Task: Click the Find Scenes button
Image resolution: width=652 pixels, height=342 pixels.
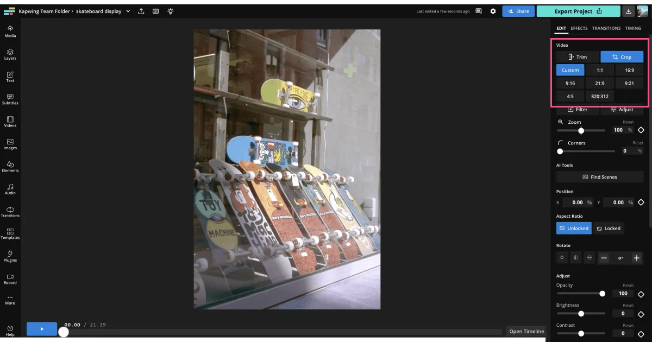Action: 599,176
